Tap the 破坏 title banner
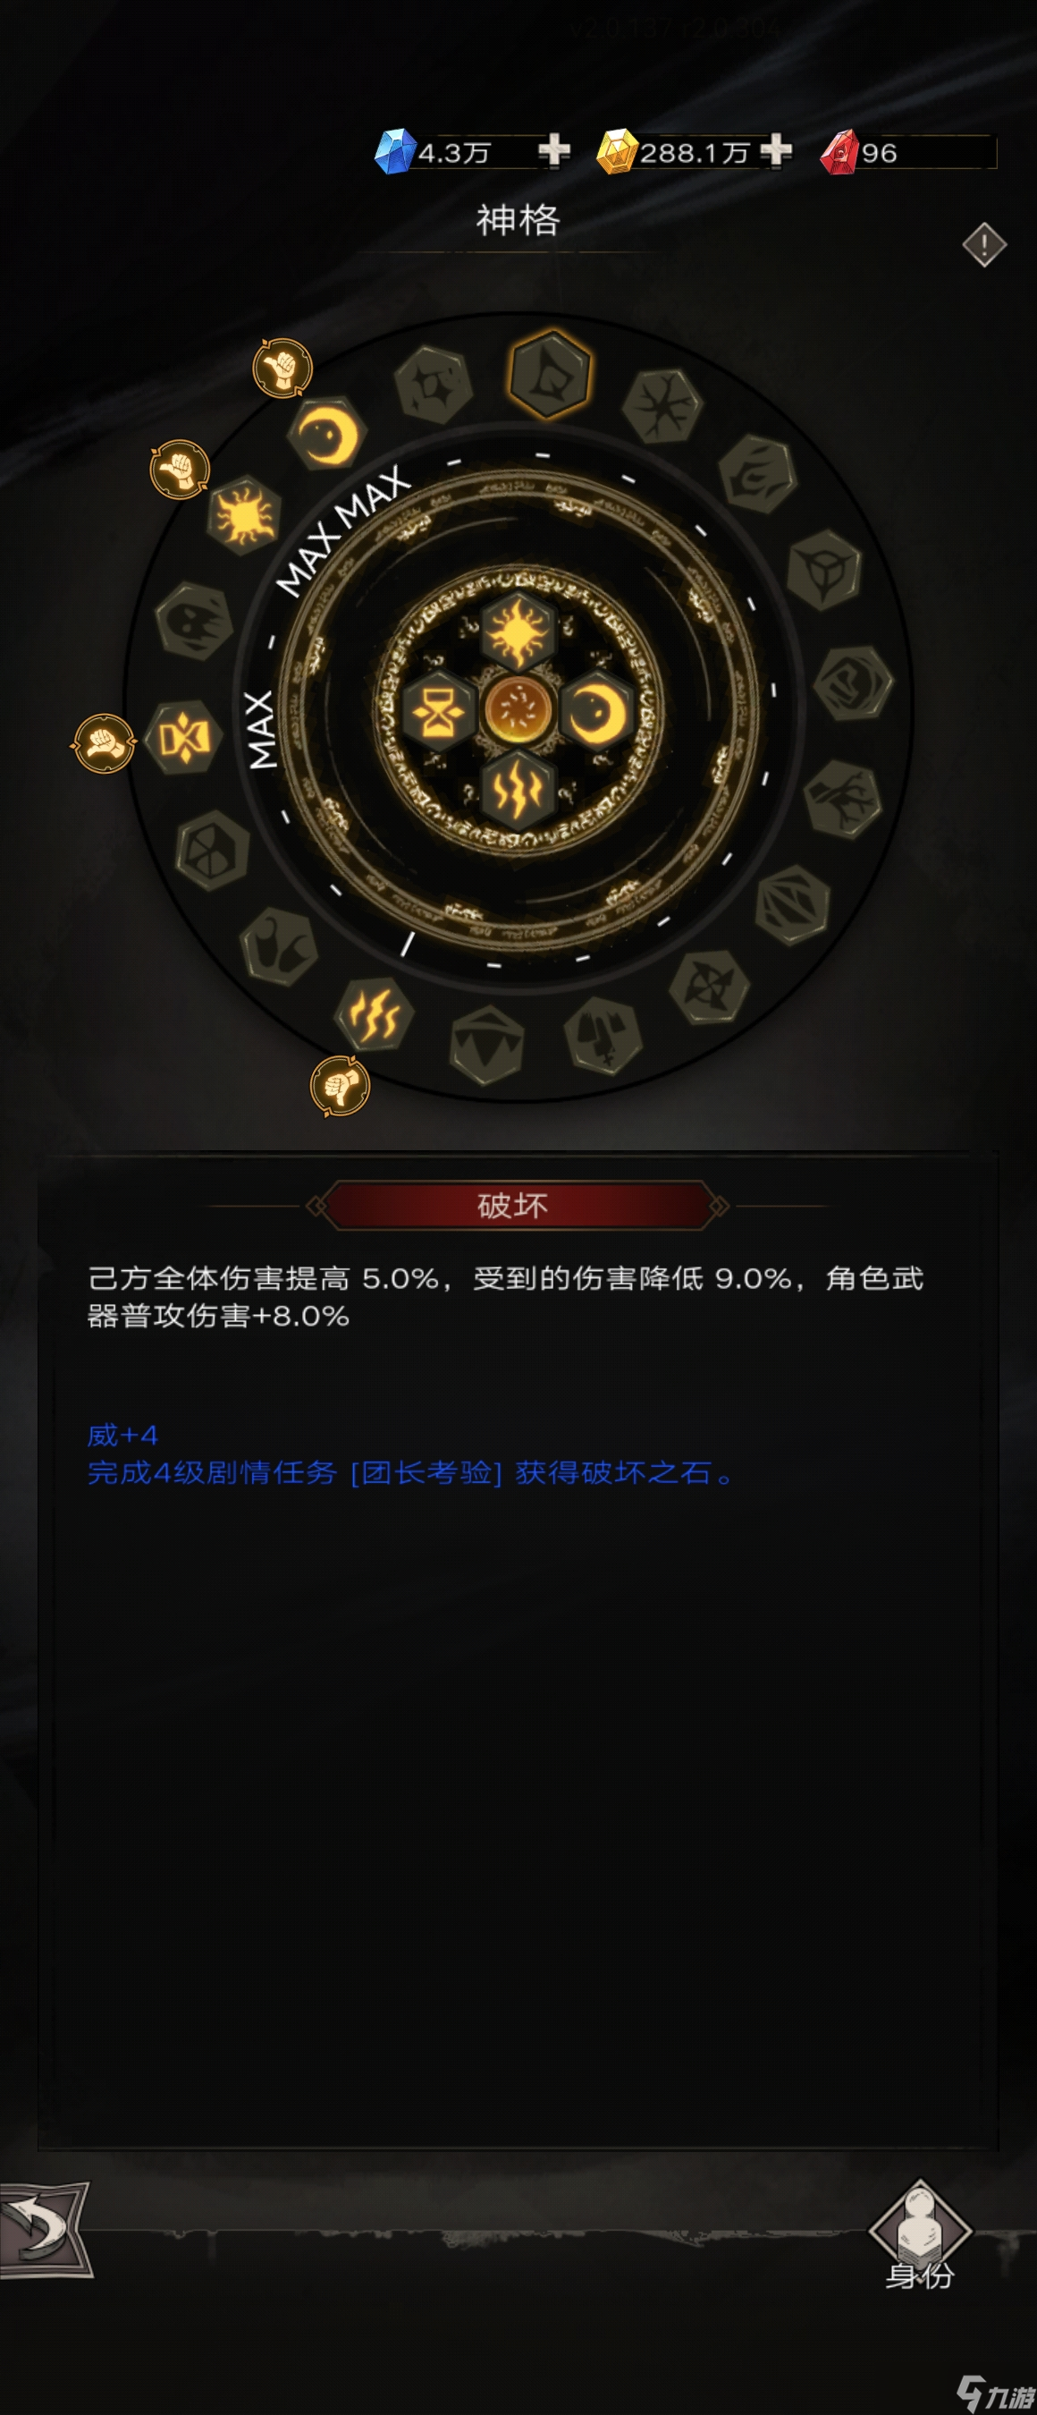The width and height of the screenshot is (1037, 2415). click(513, 1205)
